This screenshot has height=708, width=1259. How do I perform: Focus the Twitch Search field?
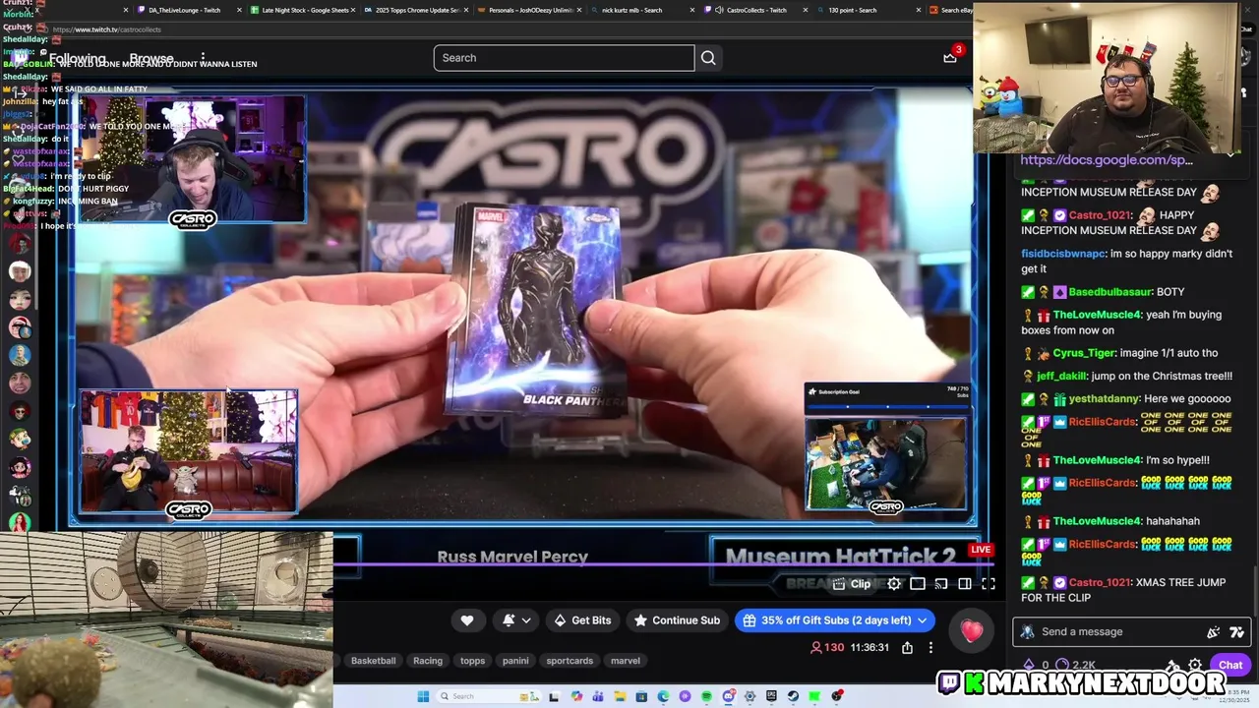click(564, 58)
